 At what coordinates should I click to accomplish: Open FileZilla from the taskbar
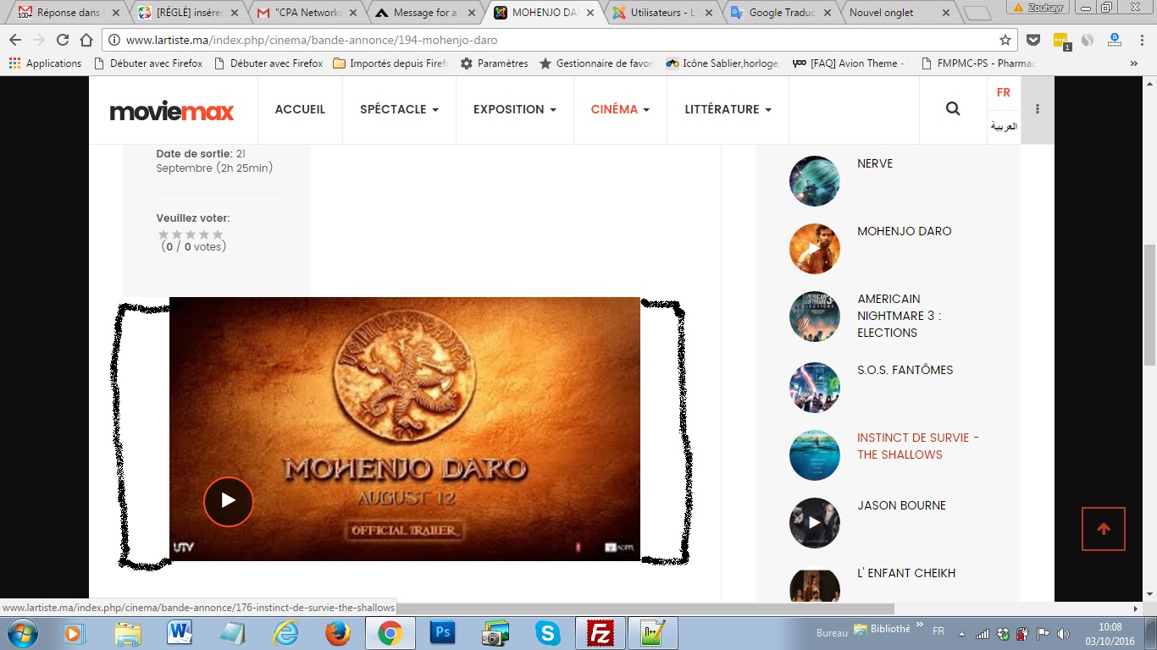[x=601, y=633]
